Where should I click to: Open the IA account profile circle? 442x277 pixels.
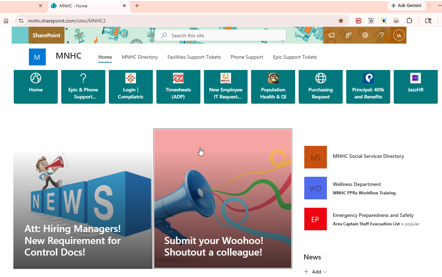pyautogui.click(x=399, y=35)
